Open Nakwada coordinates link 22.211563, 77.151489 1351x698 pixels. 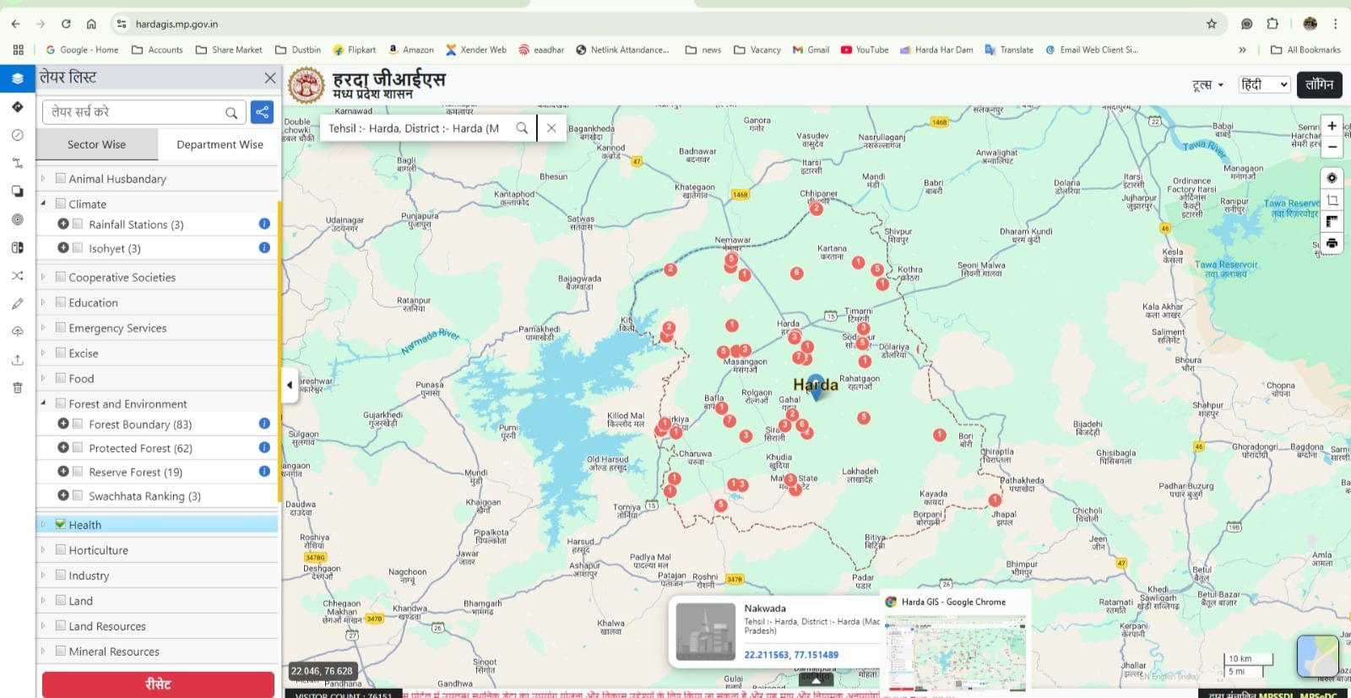[791, 655]
